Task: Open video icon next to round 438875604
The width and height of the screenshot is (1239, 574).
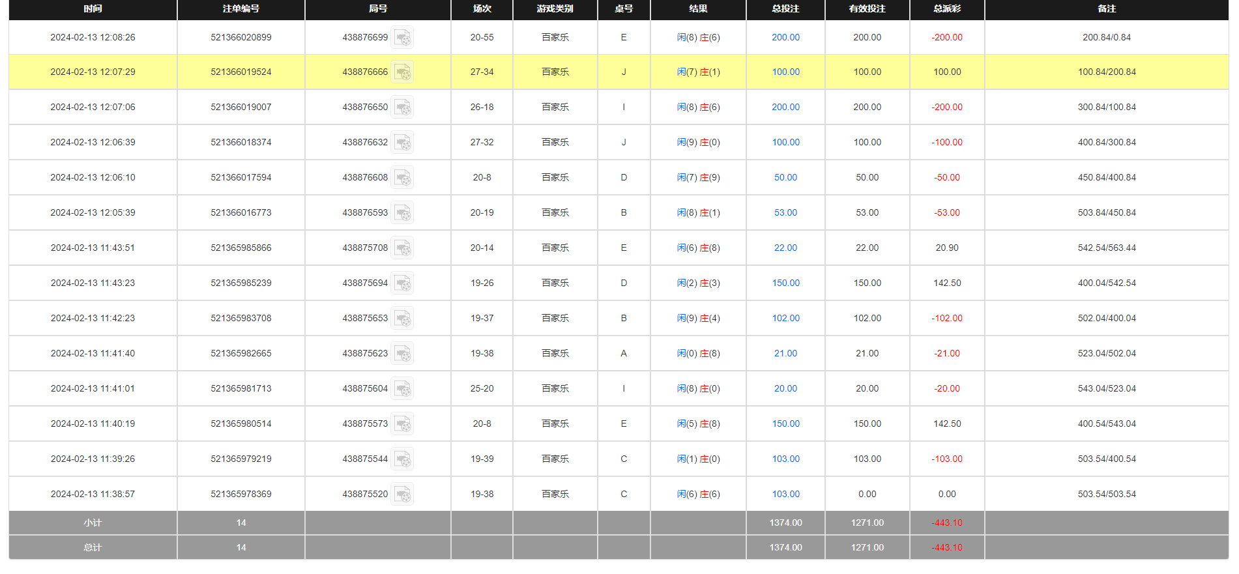Action: 402,389
